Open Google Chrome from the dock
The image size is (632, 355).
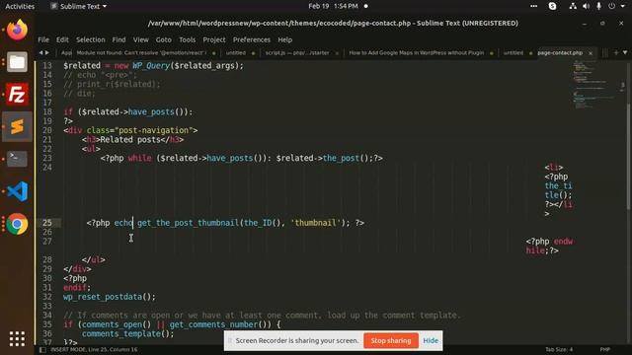click(x=17, y=224)
